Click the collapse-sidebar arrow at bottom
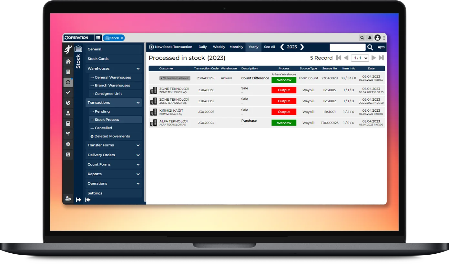This screenshot has height=264, width=449. 87,199
